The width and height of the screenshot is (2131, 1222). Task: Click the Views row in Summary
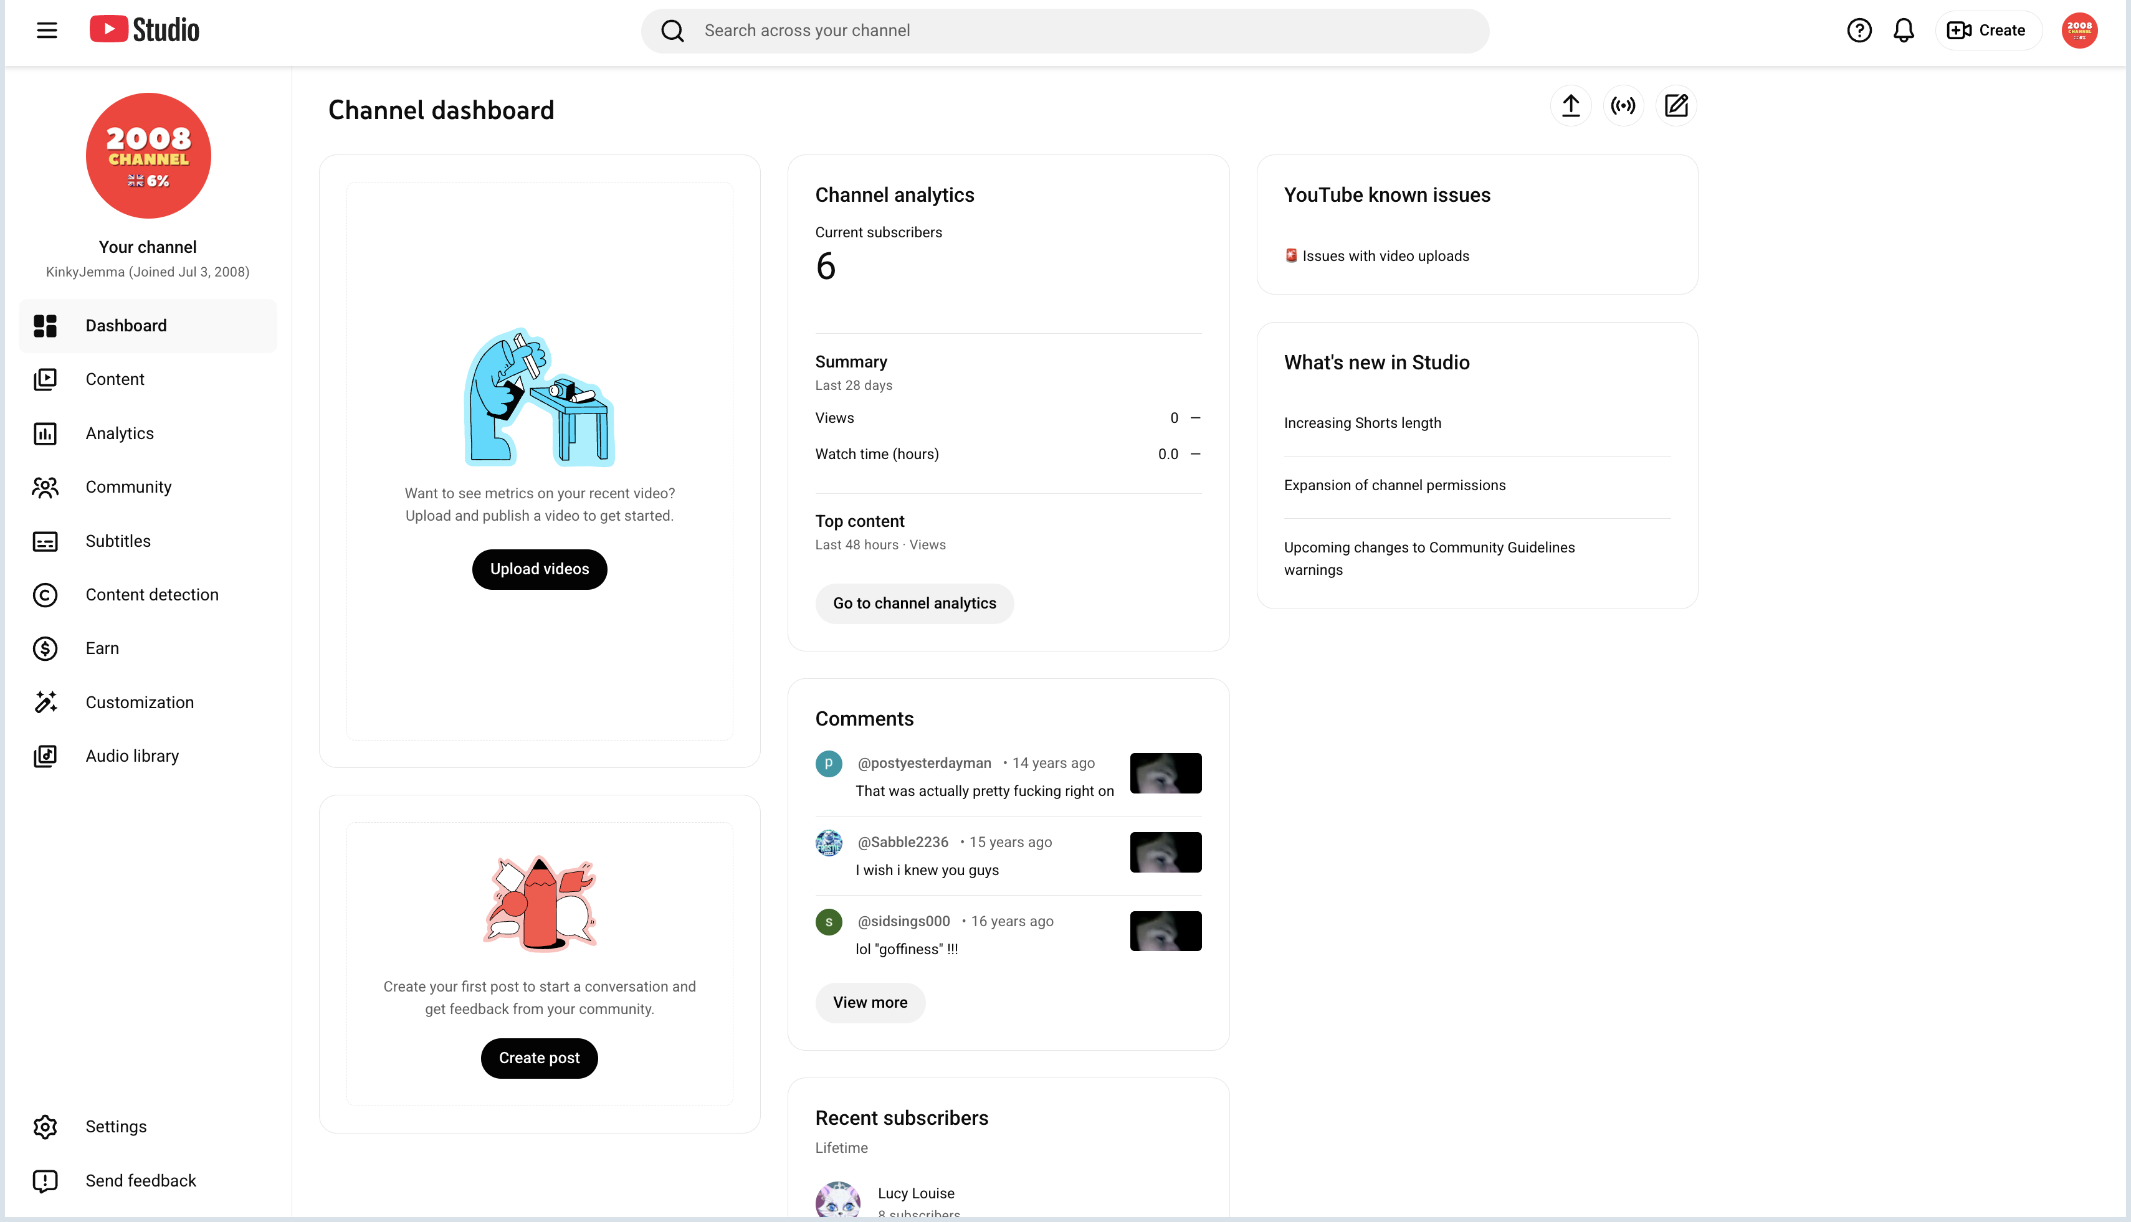click(1008, 418)
